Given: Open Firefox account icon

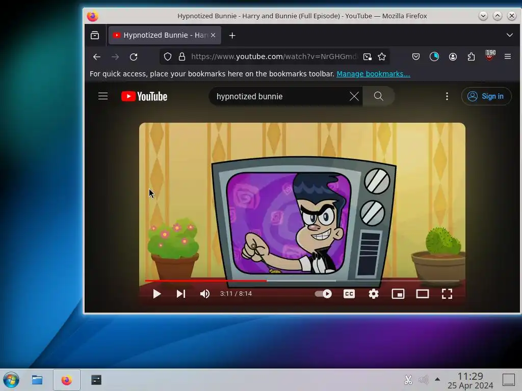Looking at the screenshot, I should tap(453, 57).
